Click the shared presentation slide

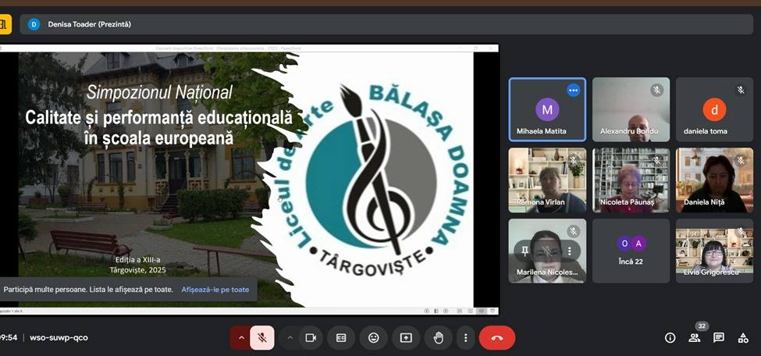coord(246,180)
